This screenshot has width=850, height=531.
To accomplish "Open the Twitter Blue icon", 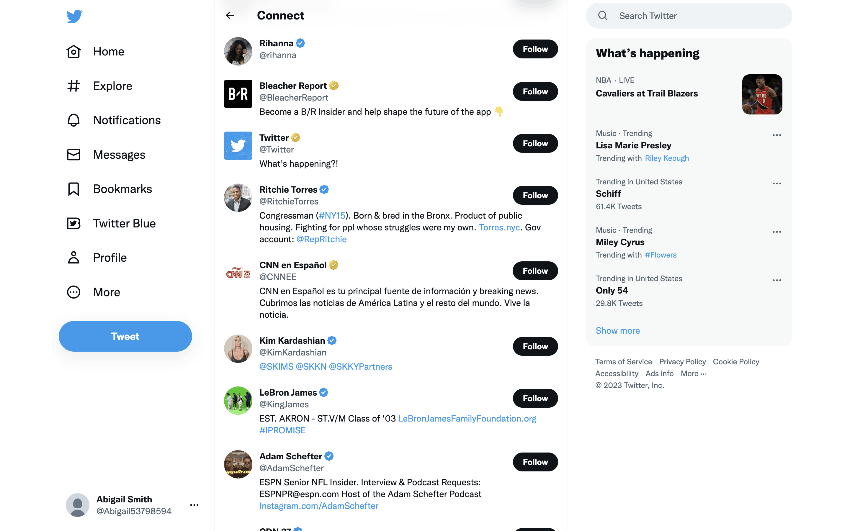I will [73, 223].
